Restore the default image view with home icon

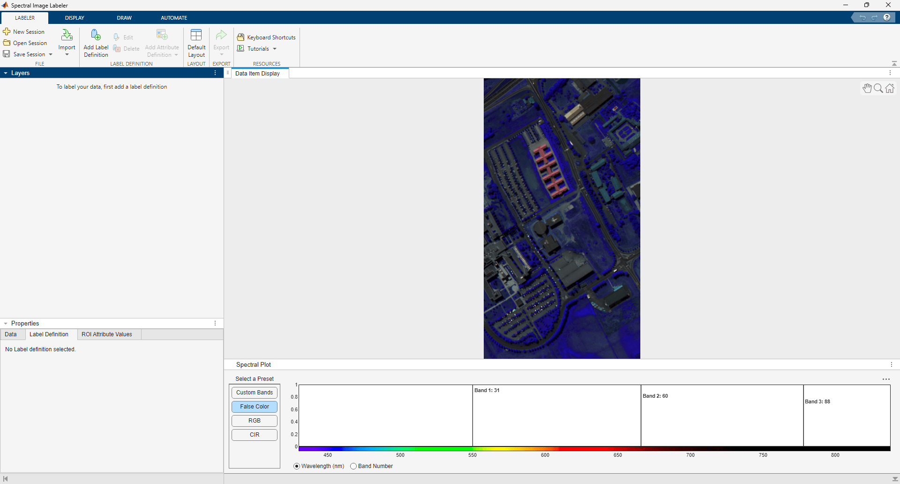point(889,88)
